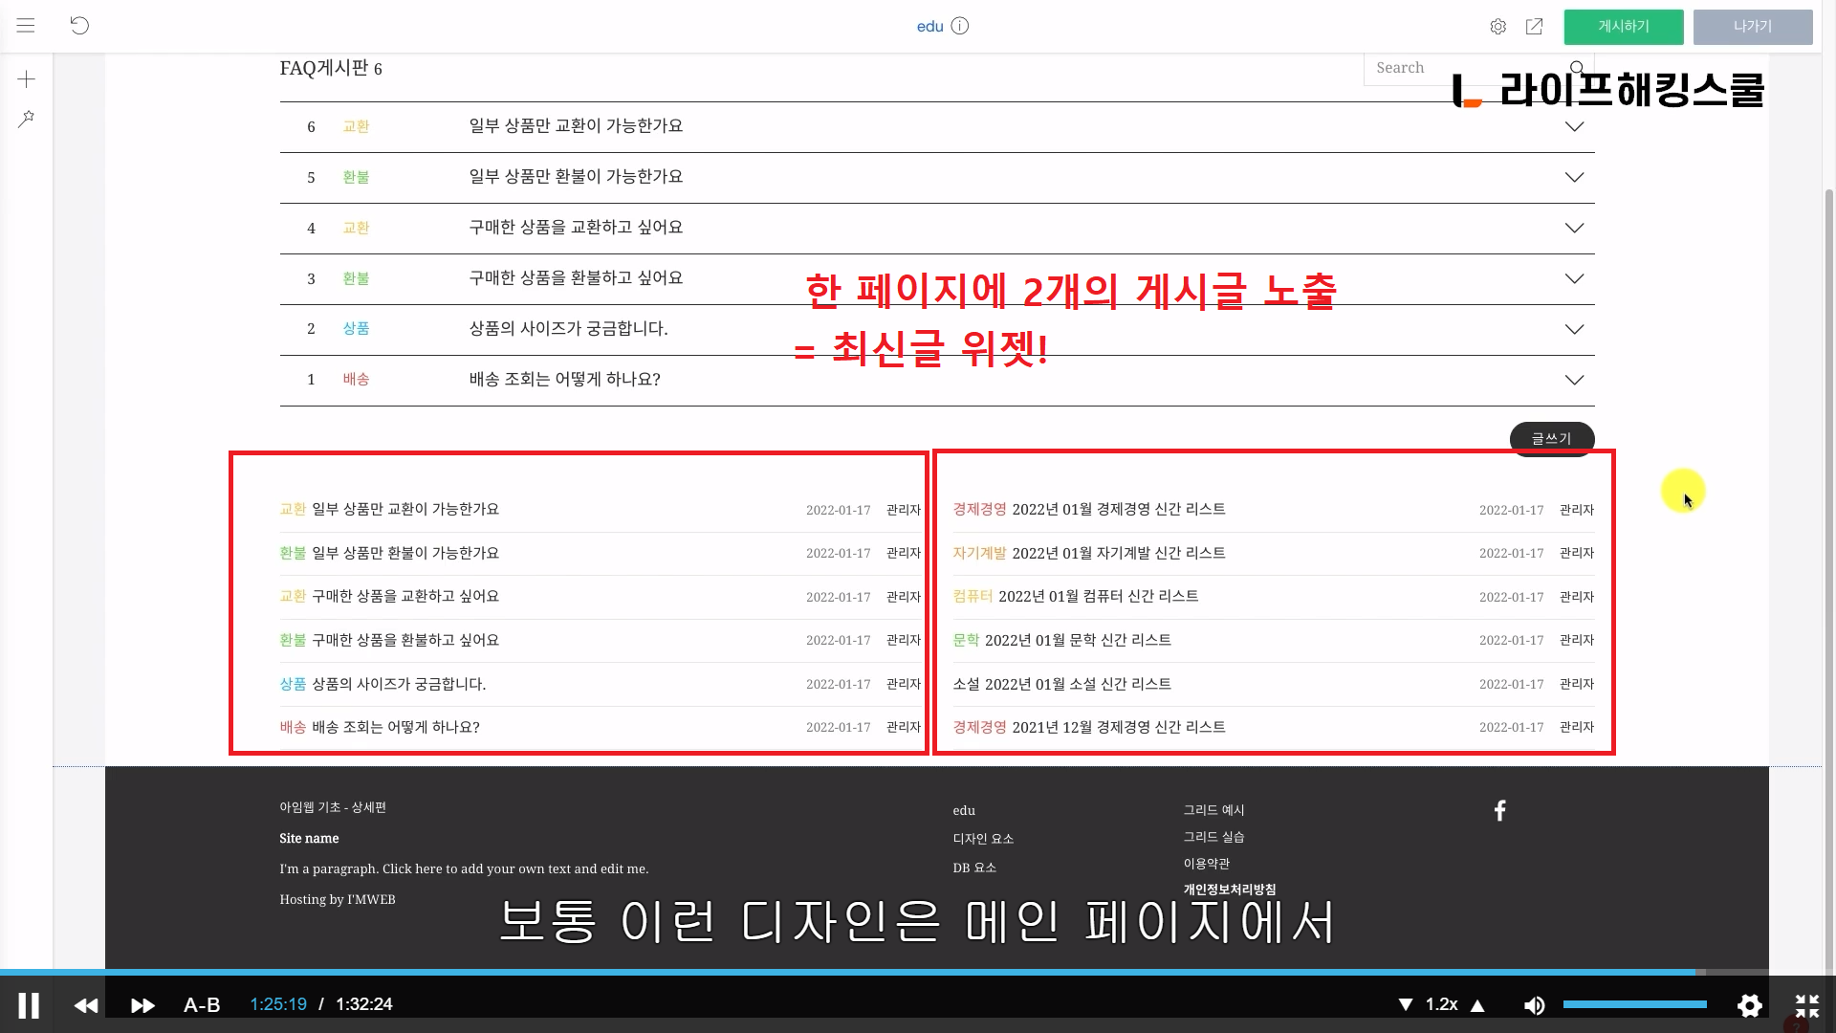Decrease playback speed with down triangle
1836x1033 pixels.
click(1405, 1005)
